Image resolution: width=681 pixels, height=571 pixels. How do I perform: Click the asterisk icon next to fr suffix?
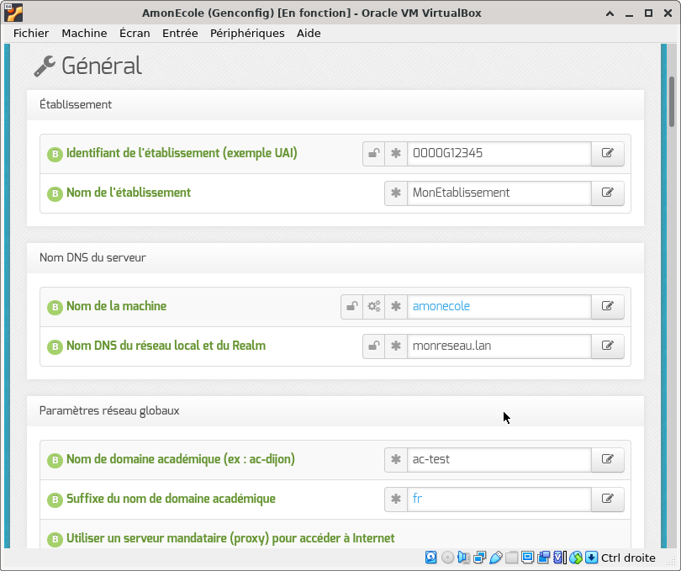396,499
